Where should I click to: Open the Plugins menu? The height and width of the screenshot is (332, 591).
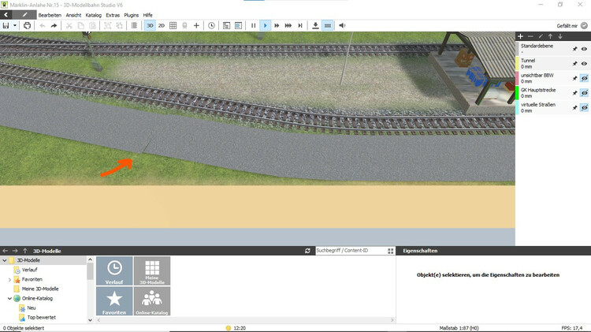[131, 15]
